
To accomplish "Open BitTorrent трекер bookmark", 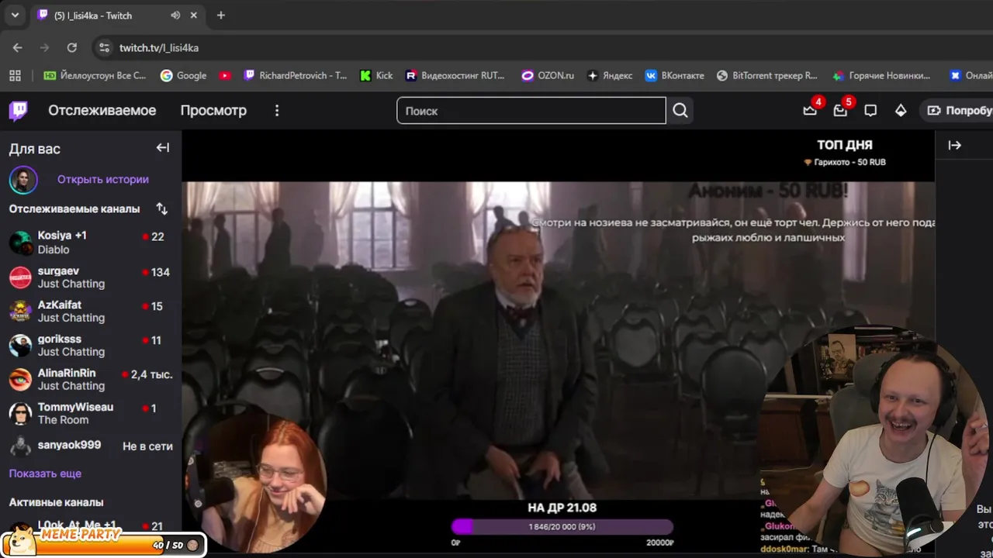I will tap(767, 75).
